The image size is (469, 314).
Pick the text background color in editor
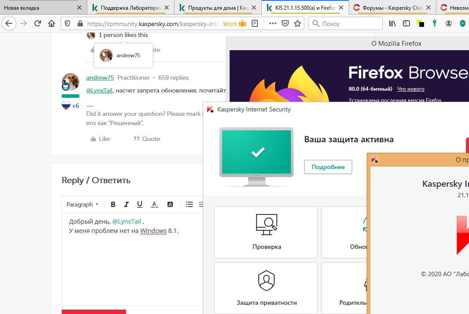(170, 204)
